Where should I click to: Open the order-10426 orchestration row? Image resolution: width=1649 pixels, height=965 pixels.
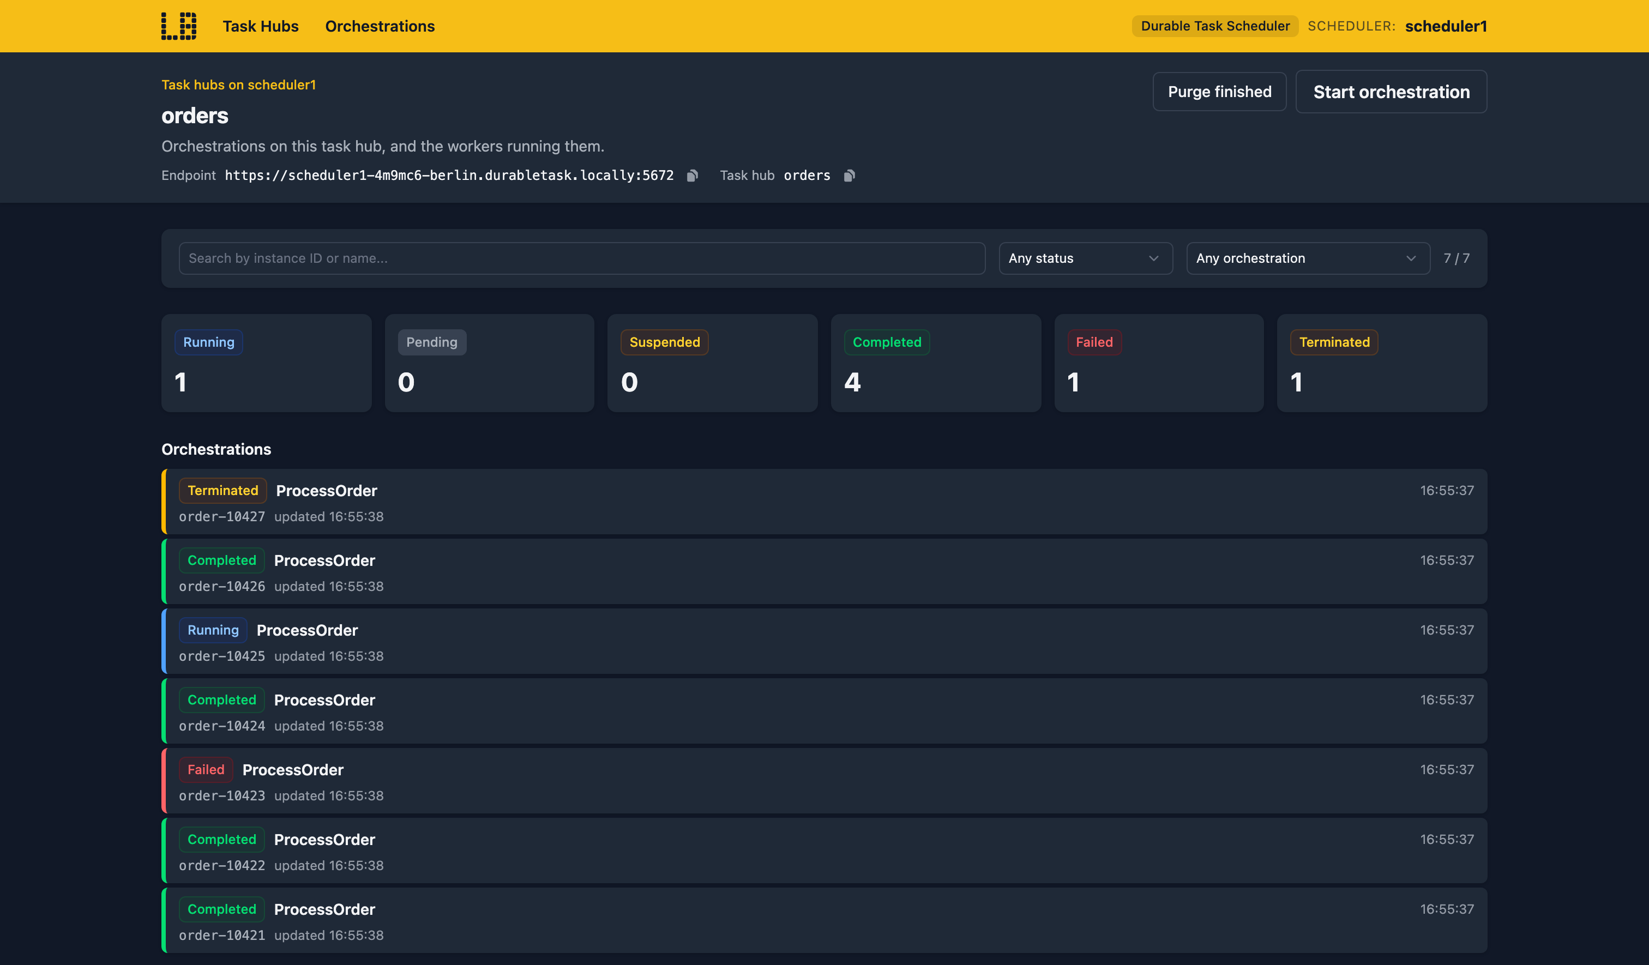point(824,571)
